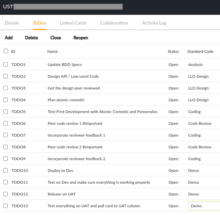220x215 pixels.
Task: View the Activity Log tab
Action: [x=154, y=23]
